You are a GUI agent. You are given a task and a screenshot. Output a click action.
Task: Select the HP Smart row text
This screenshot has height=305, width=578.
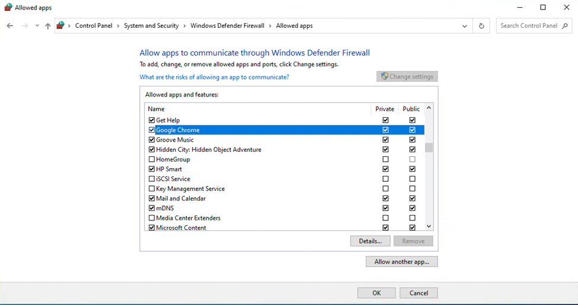169,169
